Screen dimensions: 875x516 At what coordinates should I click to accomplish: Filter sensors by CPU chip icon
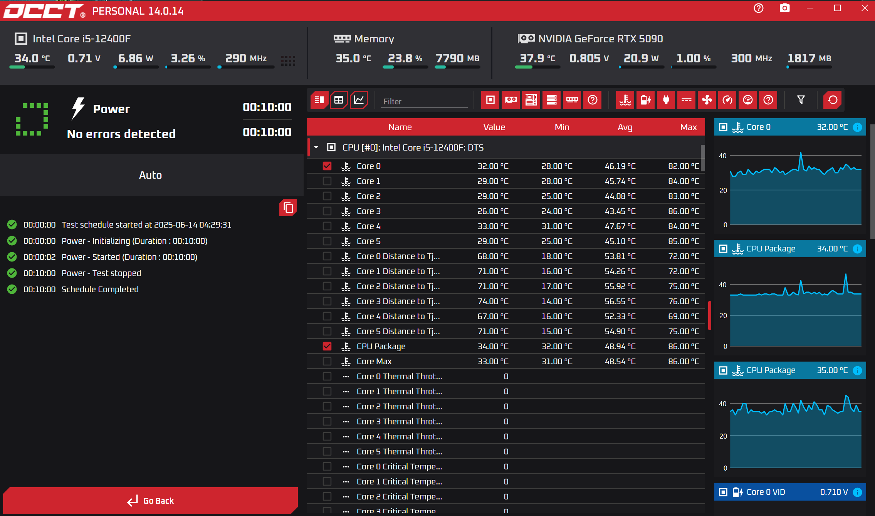coord(490,100)
